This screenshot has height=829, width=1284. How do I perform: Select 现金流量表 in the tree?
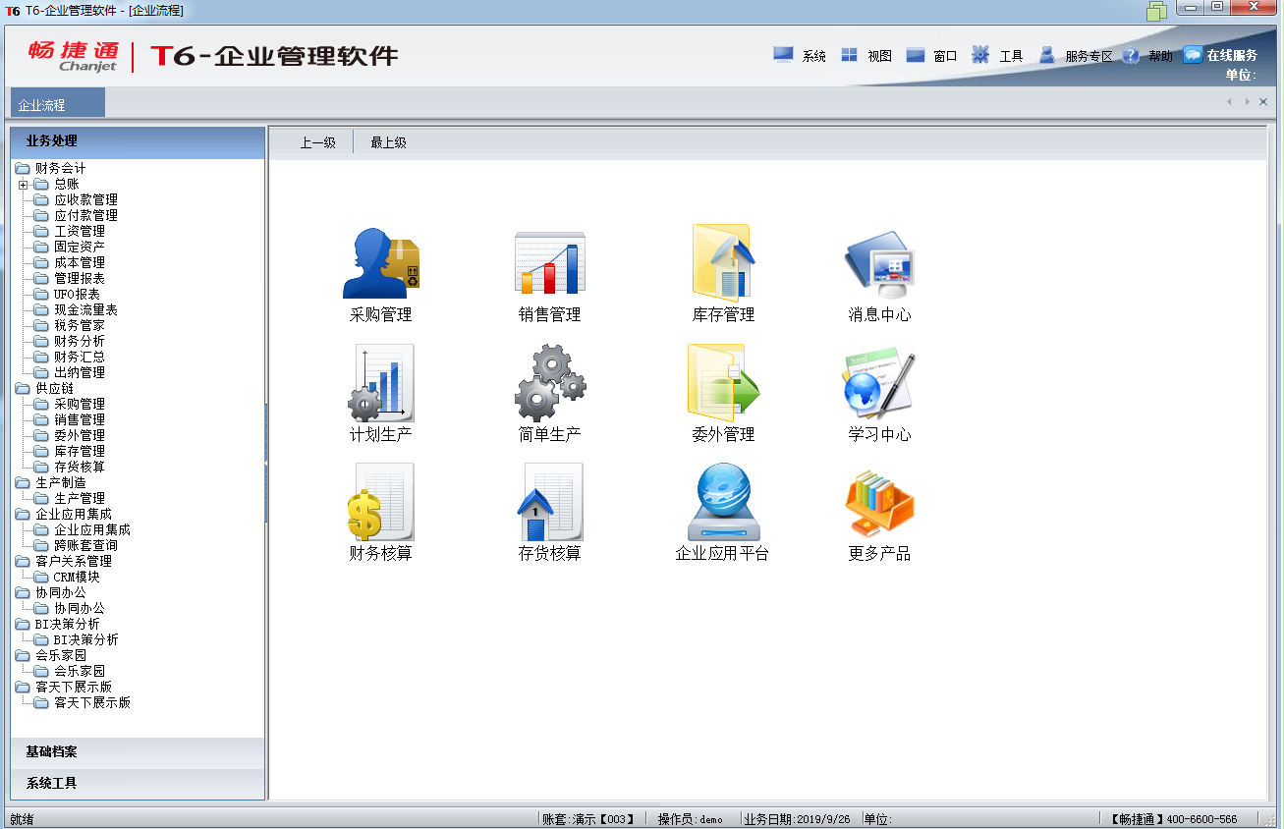(x=85, y=309)
